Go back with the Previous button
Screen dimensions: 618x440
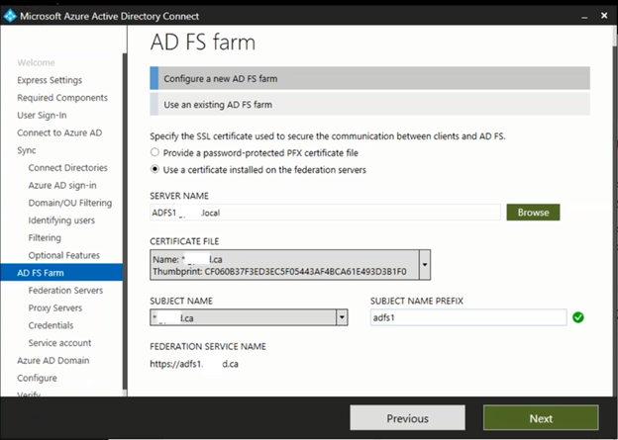click(407, 418)
